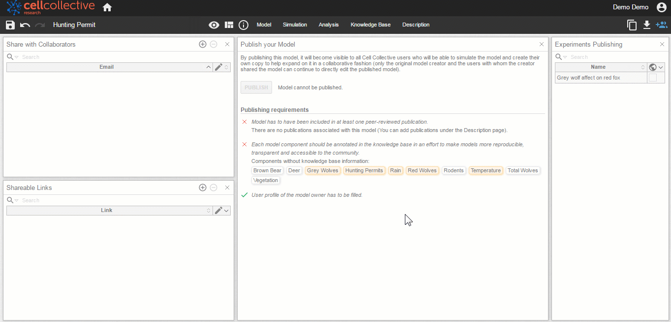Download the model
Viewport: 671px width, 322px height.
(x=647, y=25)
